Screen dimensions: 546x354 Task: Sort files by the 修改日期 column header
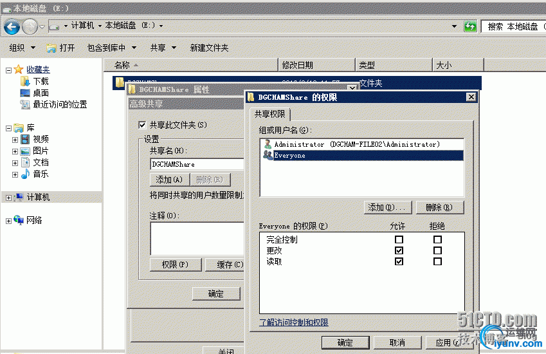click(316, 65)
